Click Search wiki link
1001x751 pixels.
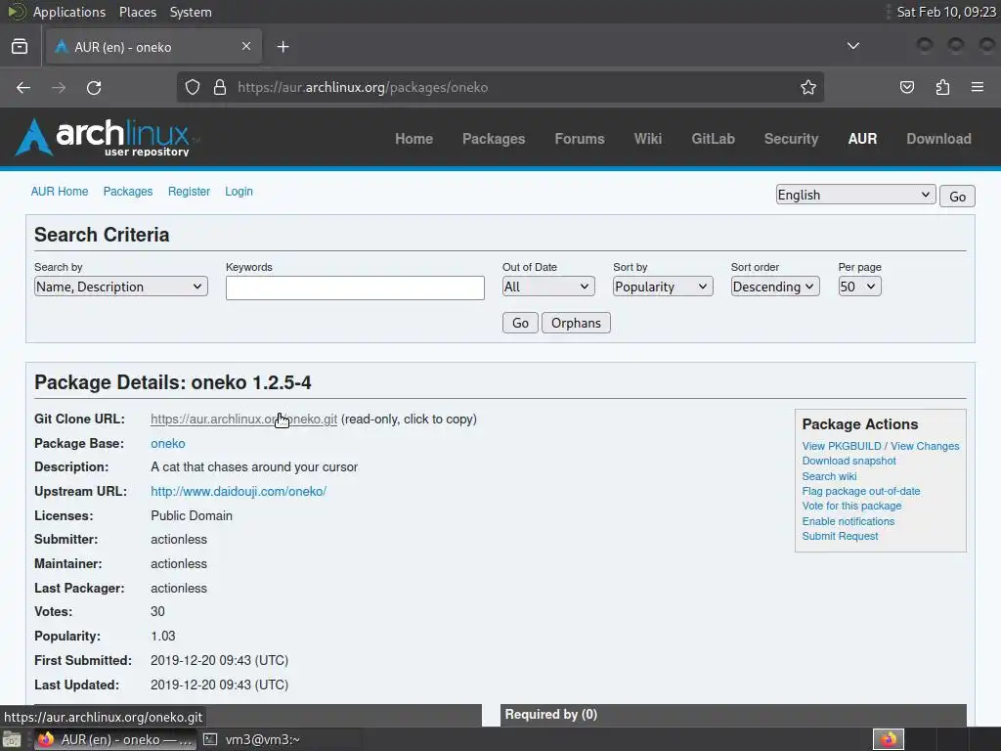[829, 476]
